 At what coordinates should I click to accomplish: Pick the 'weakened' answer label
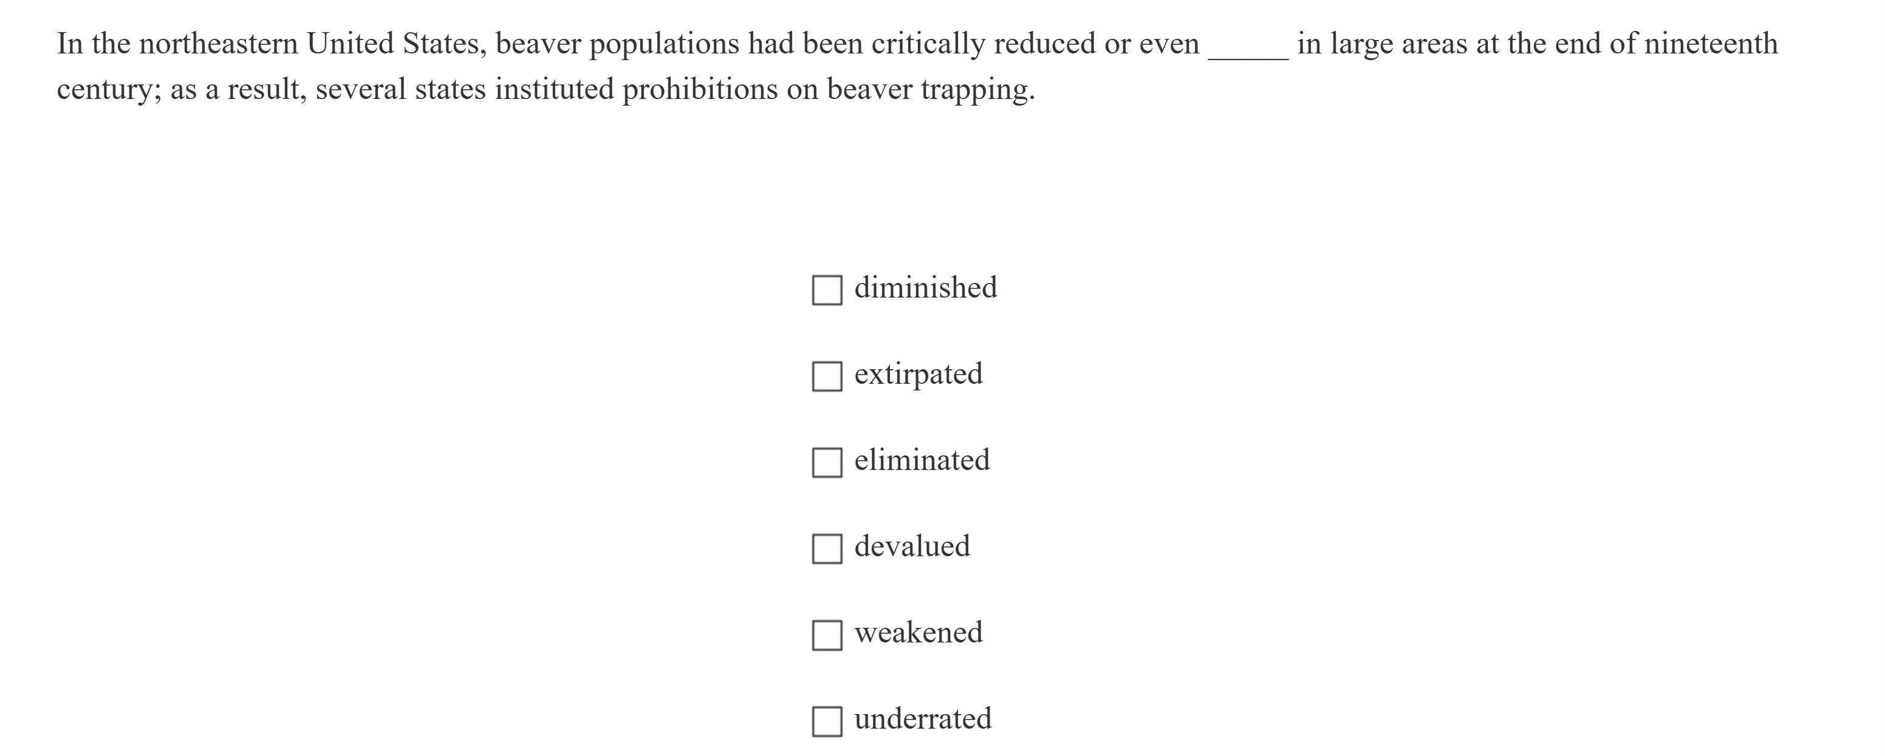(918, 633)
